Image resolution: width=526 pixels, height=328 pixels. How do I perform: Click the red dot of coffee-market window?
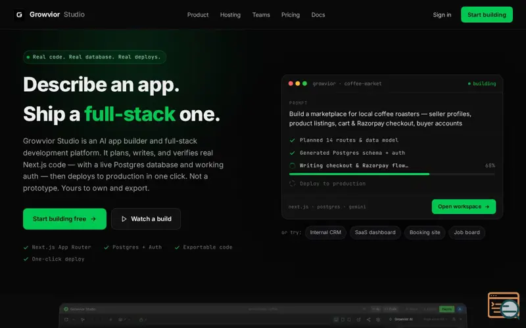[291, 83]
